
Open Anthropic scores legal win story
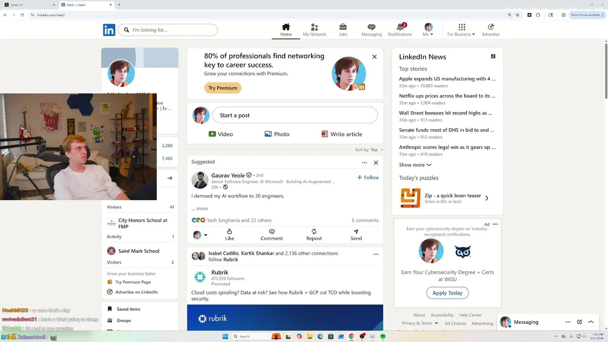pyautogui.click(x=447, y=147)
